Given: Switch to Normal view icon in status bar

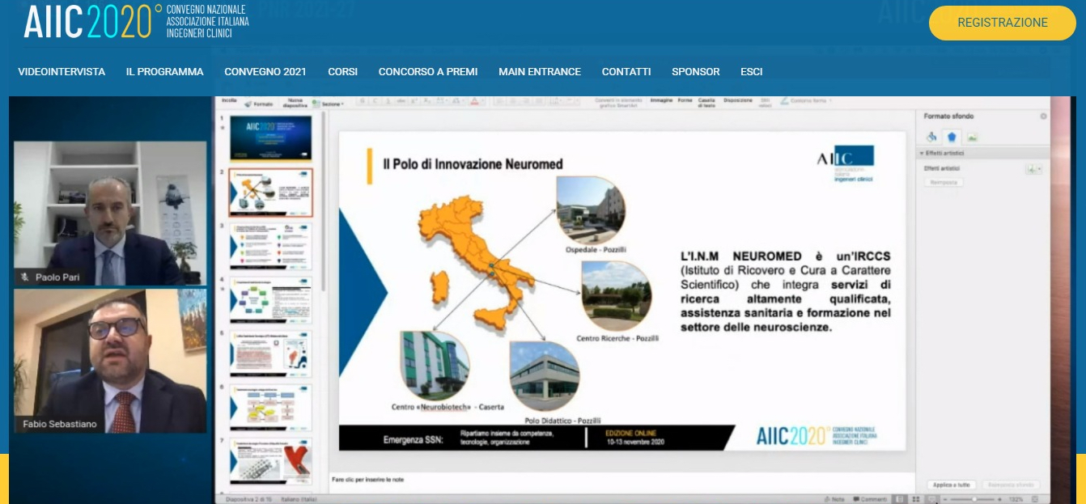Looking at the screenshot, I should pos(901,499).
